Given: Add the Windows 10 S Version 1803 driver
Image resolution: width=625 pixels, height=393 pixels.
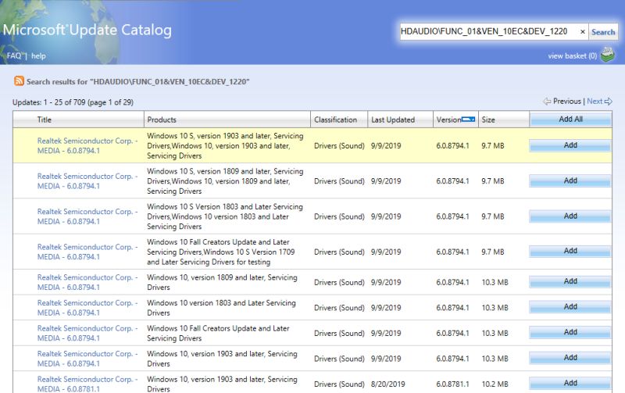Looking at the screenshot, I should 570,216.
